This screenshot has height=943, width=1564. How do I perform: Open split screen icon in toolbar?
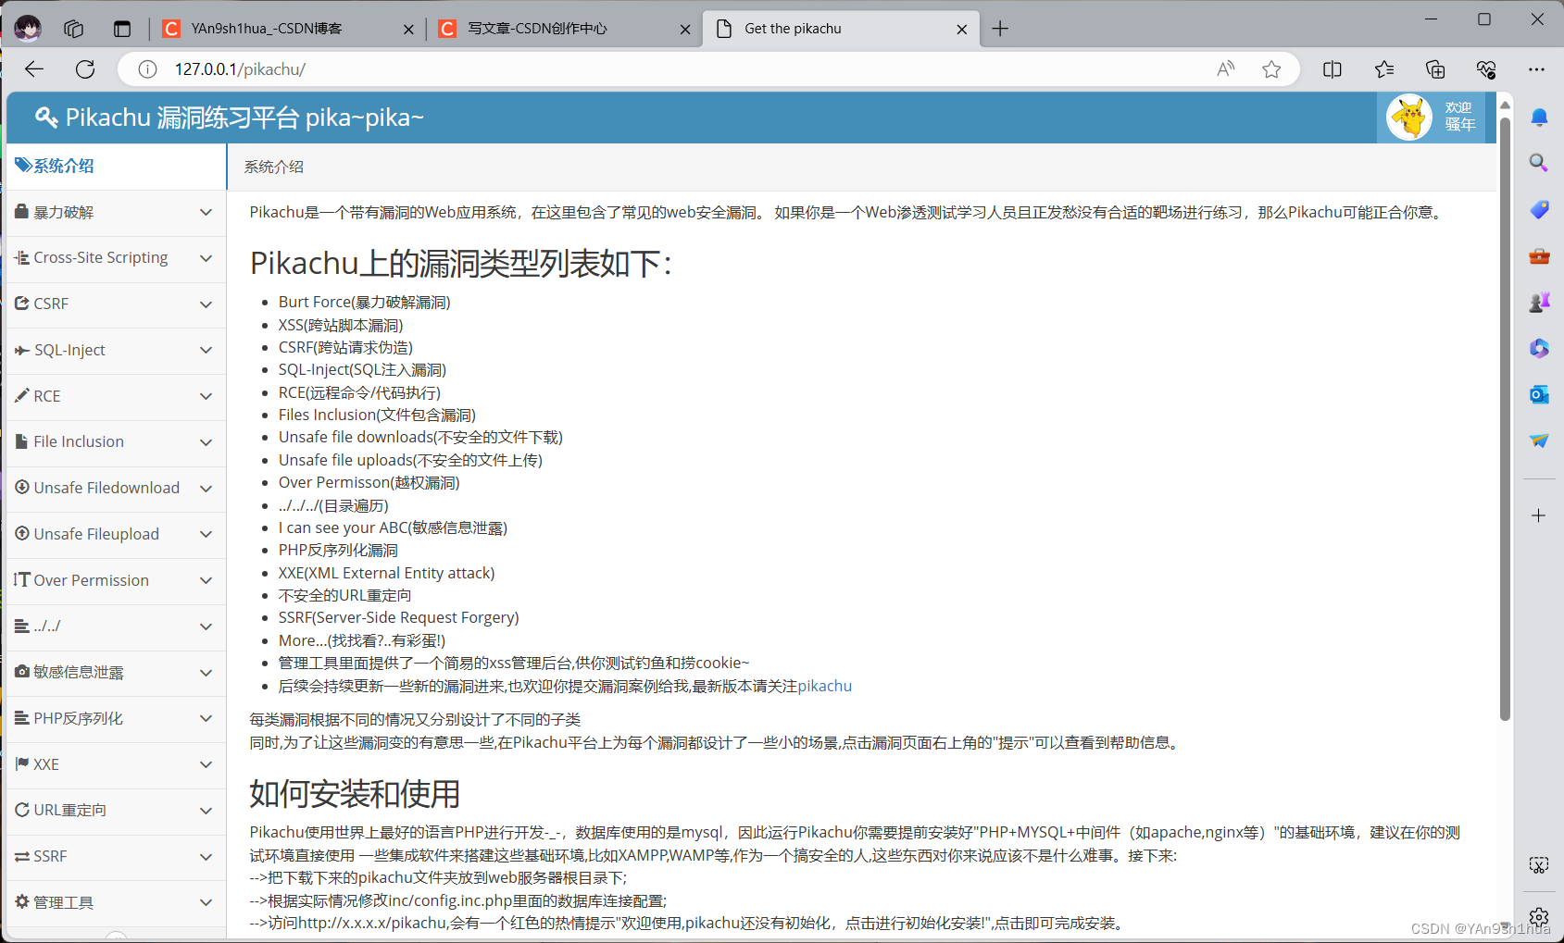coord(1332,68)
